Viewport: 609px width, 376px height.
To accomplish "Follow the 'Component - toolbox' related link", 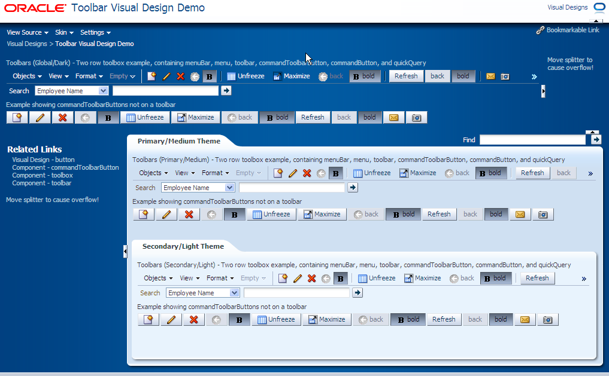I will click(x=43, y=175).
